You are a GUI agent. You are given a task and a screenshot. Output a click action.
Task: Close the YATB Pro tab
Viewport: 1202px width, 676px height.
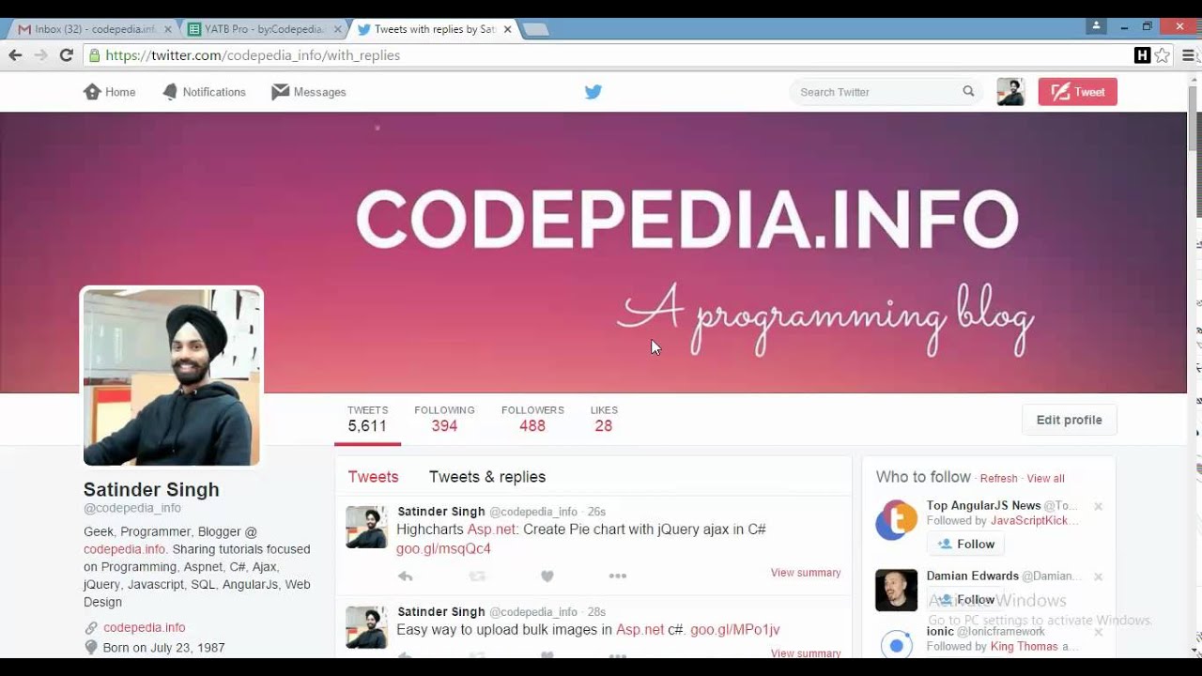[x=338, y=29]
